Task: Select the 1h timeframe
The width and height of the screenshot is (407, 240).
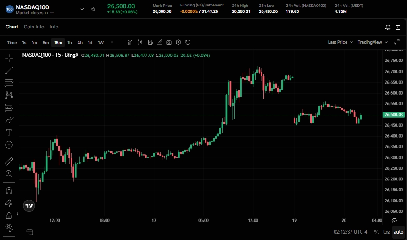Action: (x=70, y=42)
